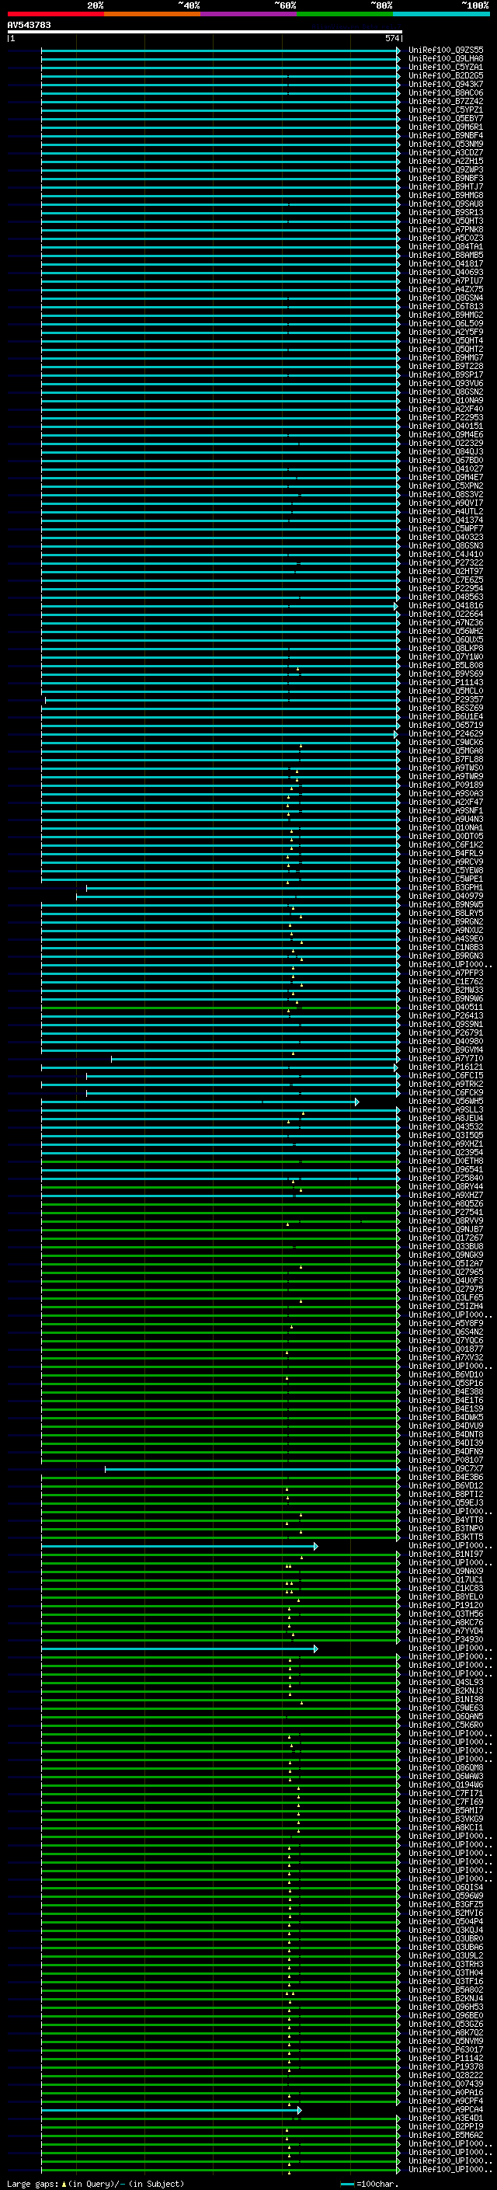This screenshot has width=497, height=2190.
Task: Select hit label UniRef100_A7Y7I0
Action: (446, 1058)
